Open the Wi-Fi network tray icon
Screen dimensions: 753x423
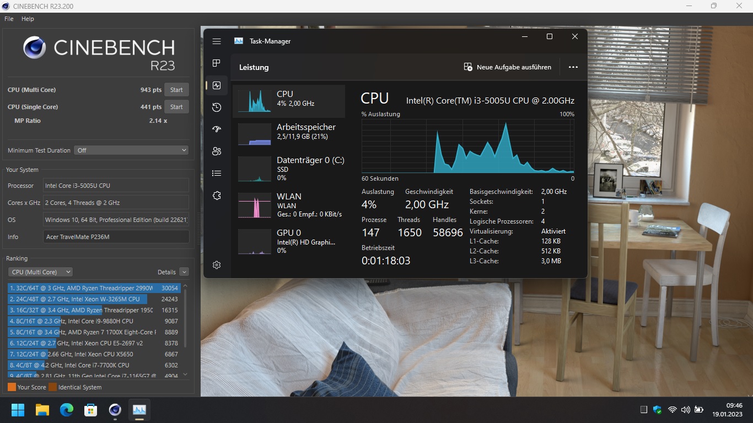point(672,410)
